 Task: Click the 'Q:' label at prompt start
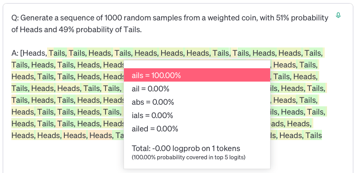click(15, 18)
